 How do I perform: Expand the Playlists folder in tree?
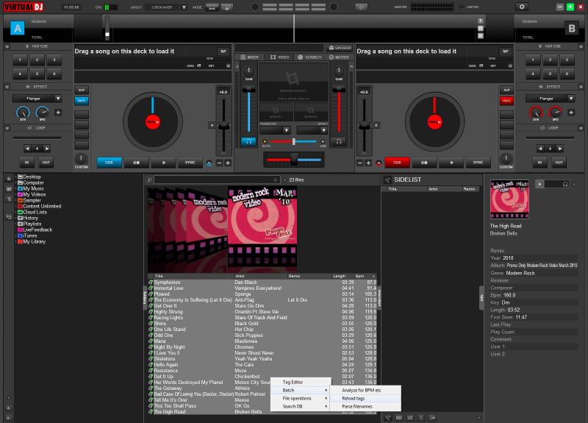pyautogui.click(x=15, y=224)
